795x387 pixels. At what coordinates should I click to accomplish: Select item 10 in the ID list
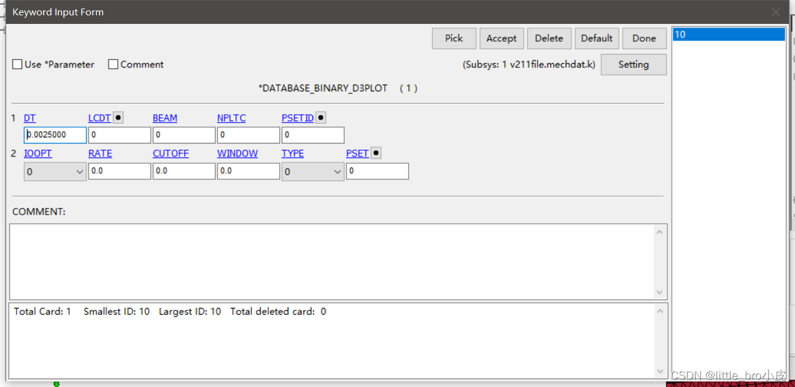[x=728, y=35]
